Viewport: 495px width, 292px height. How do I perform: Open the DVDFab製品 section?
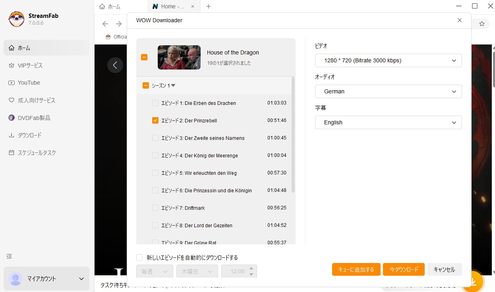coord(33,118)
